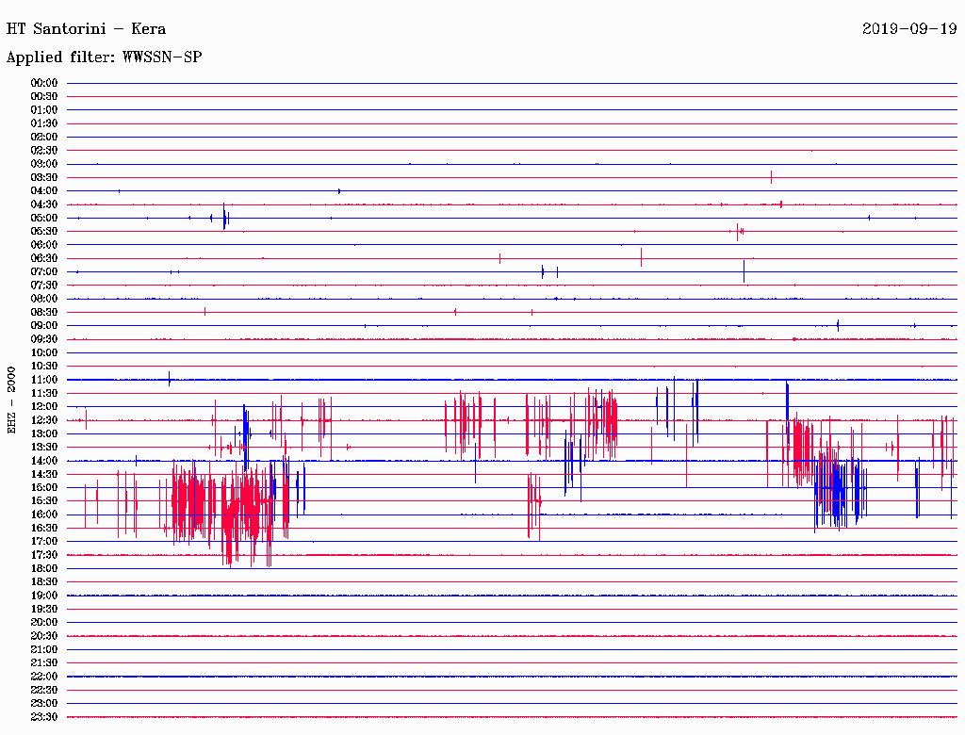
Task: Select the 05:00 time label
Action: tap(44, 218)
